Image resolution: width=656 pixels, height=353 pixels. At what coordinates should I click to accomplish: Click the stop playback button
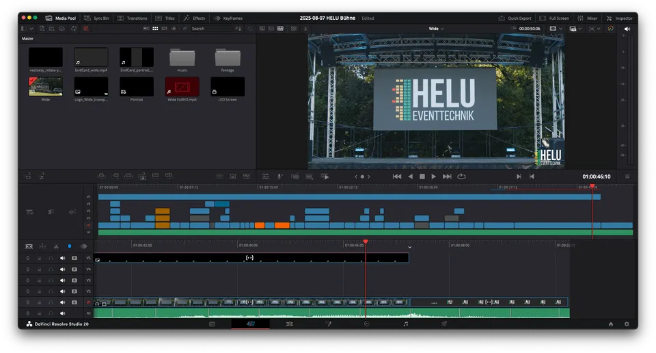pos(422,176)
